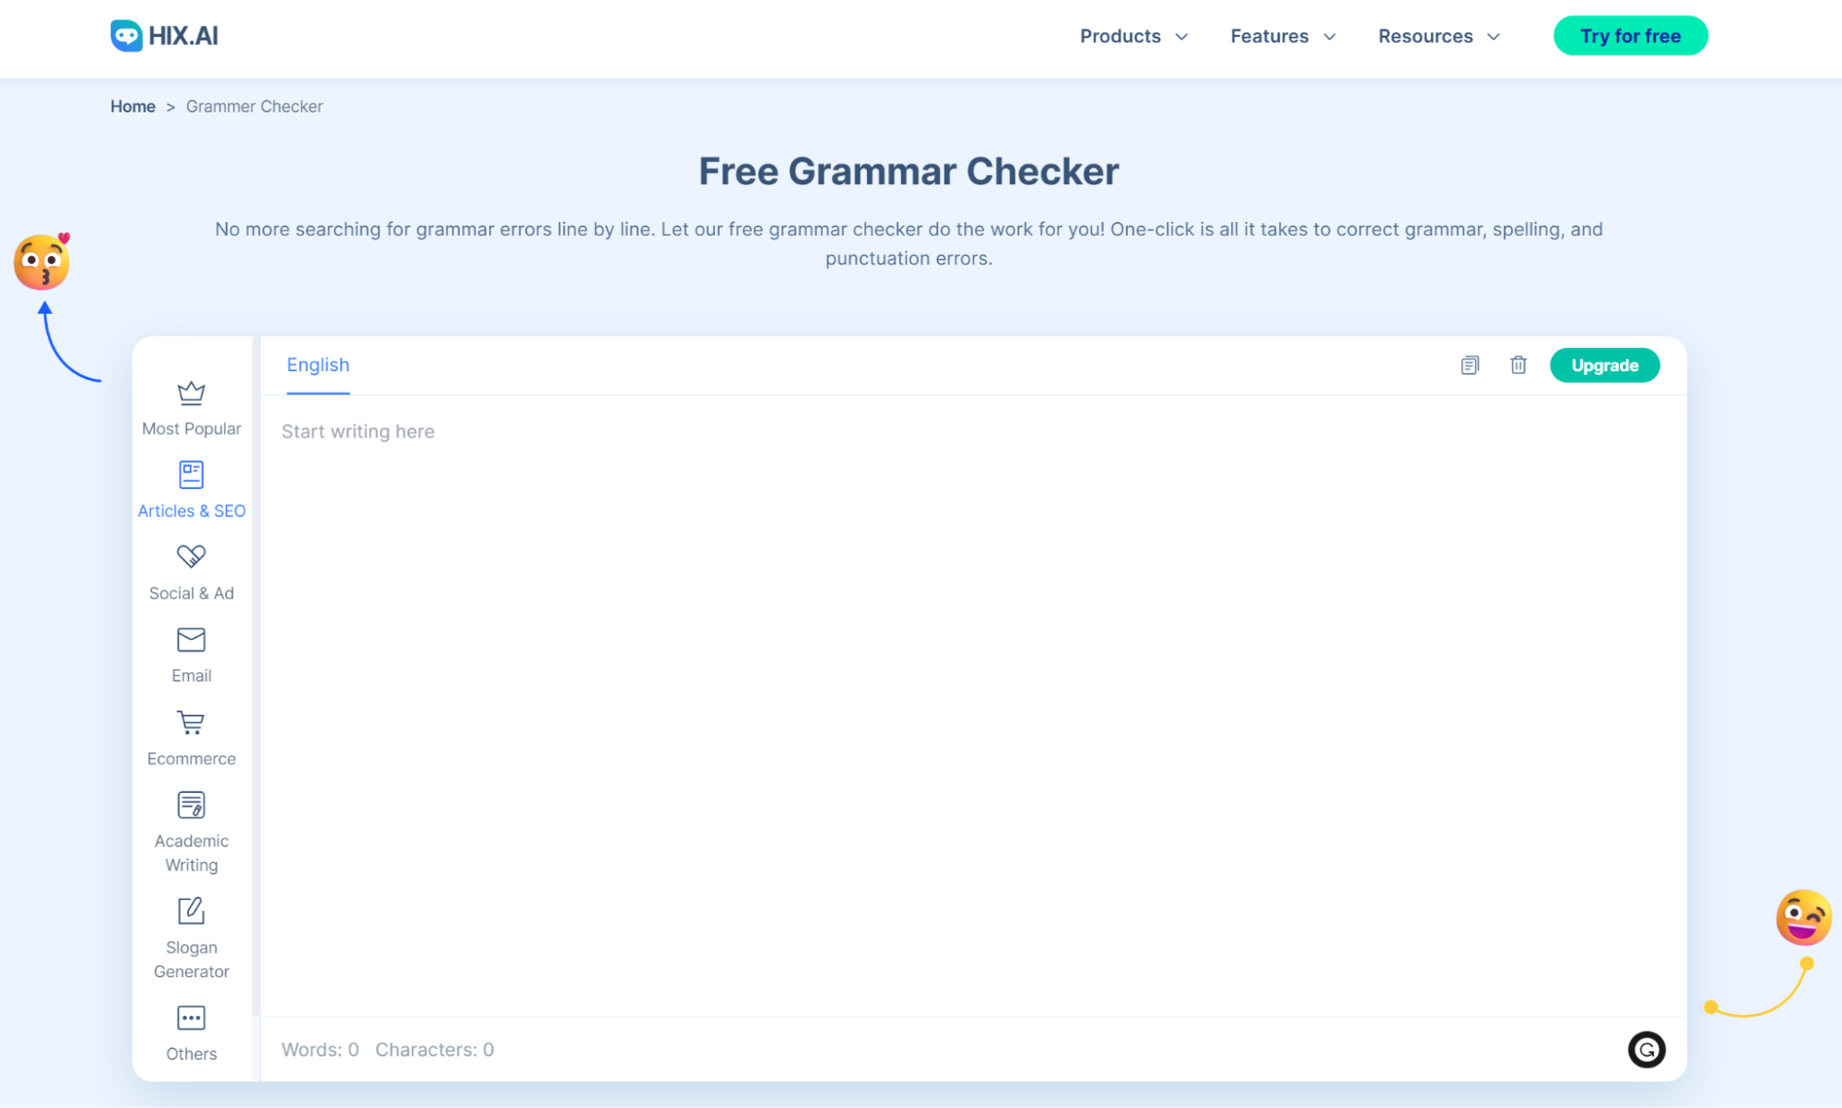The width and height of the screenshot is (1842, 1108).
Task: Click the Social & Ad heart icon
Action: 191,556
